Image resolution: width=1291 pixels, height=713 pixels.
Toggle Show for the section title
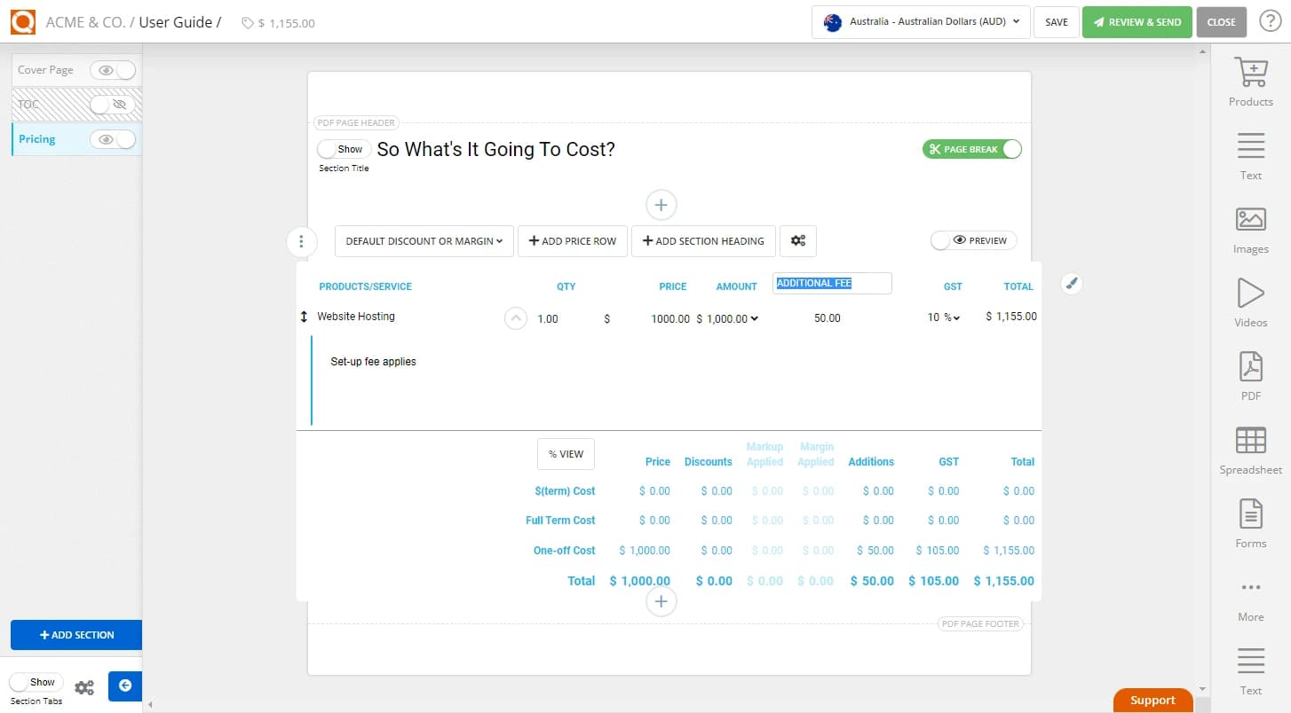343,148
